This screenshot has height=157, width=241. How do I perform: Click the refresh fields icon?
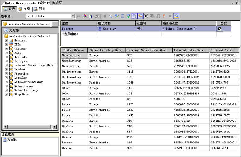point(90,16)
